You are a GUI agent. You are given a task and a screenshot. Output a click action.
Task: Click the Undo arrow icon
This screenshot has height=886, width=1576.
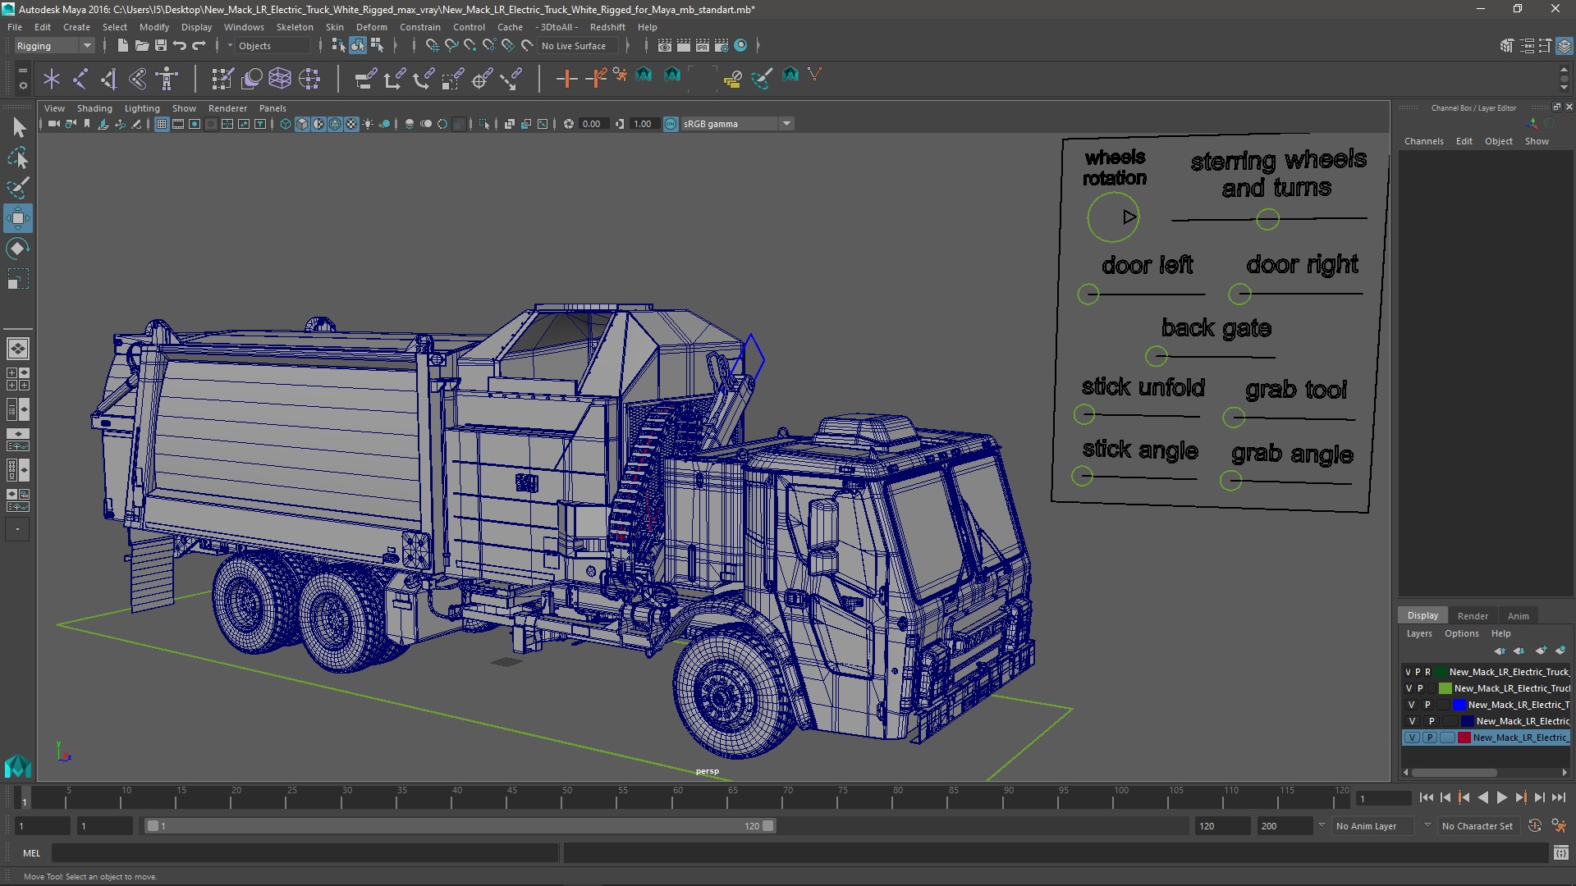point(179,46)
